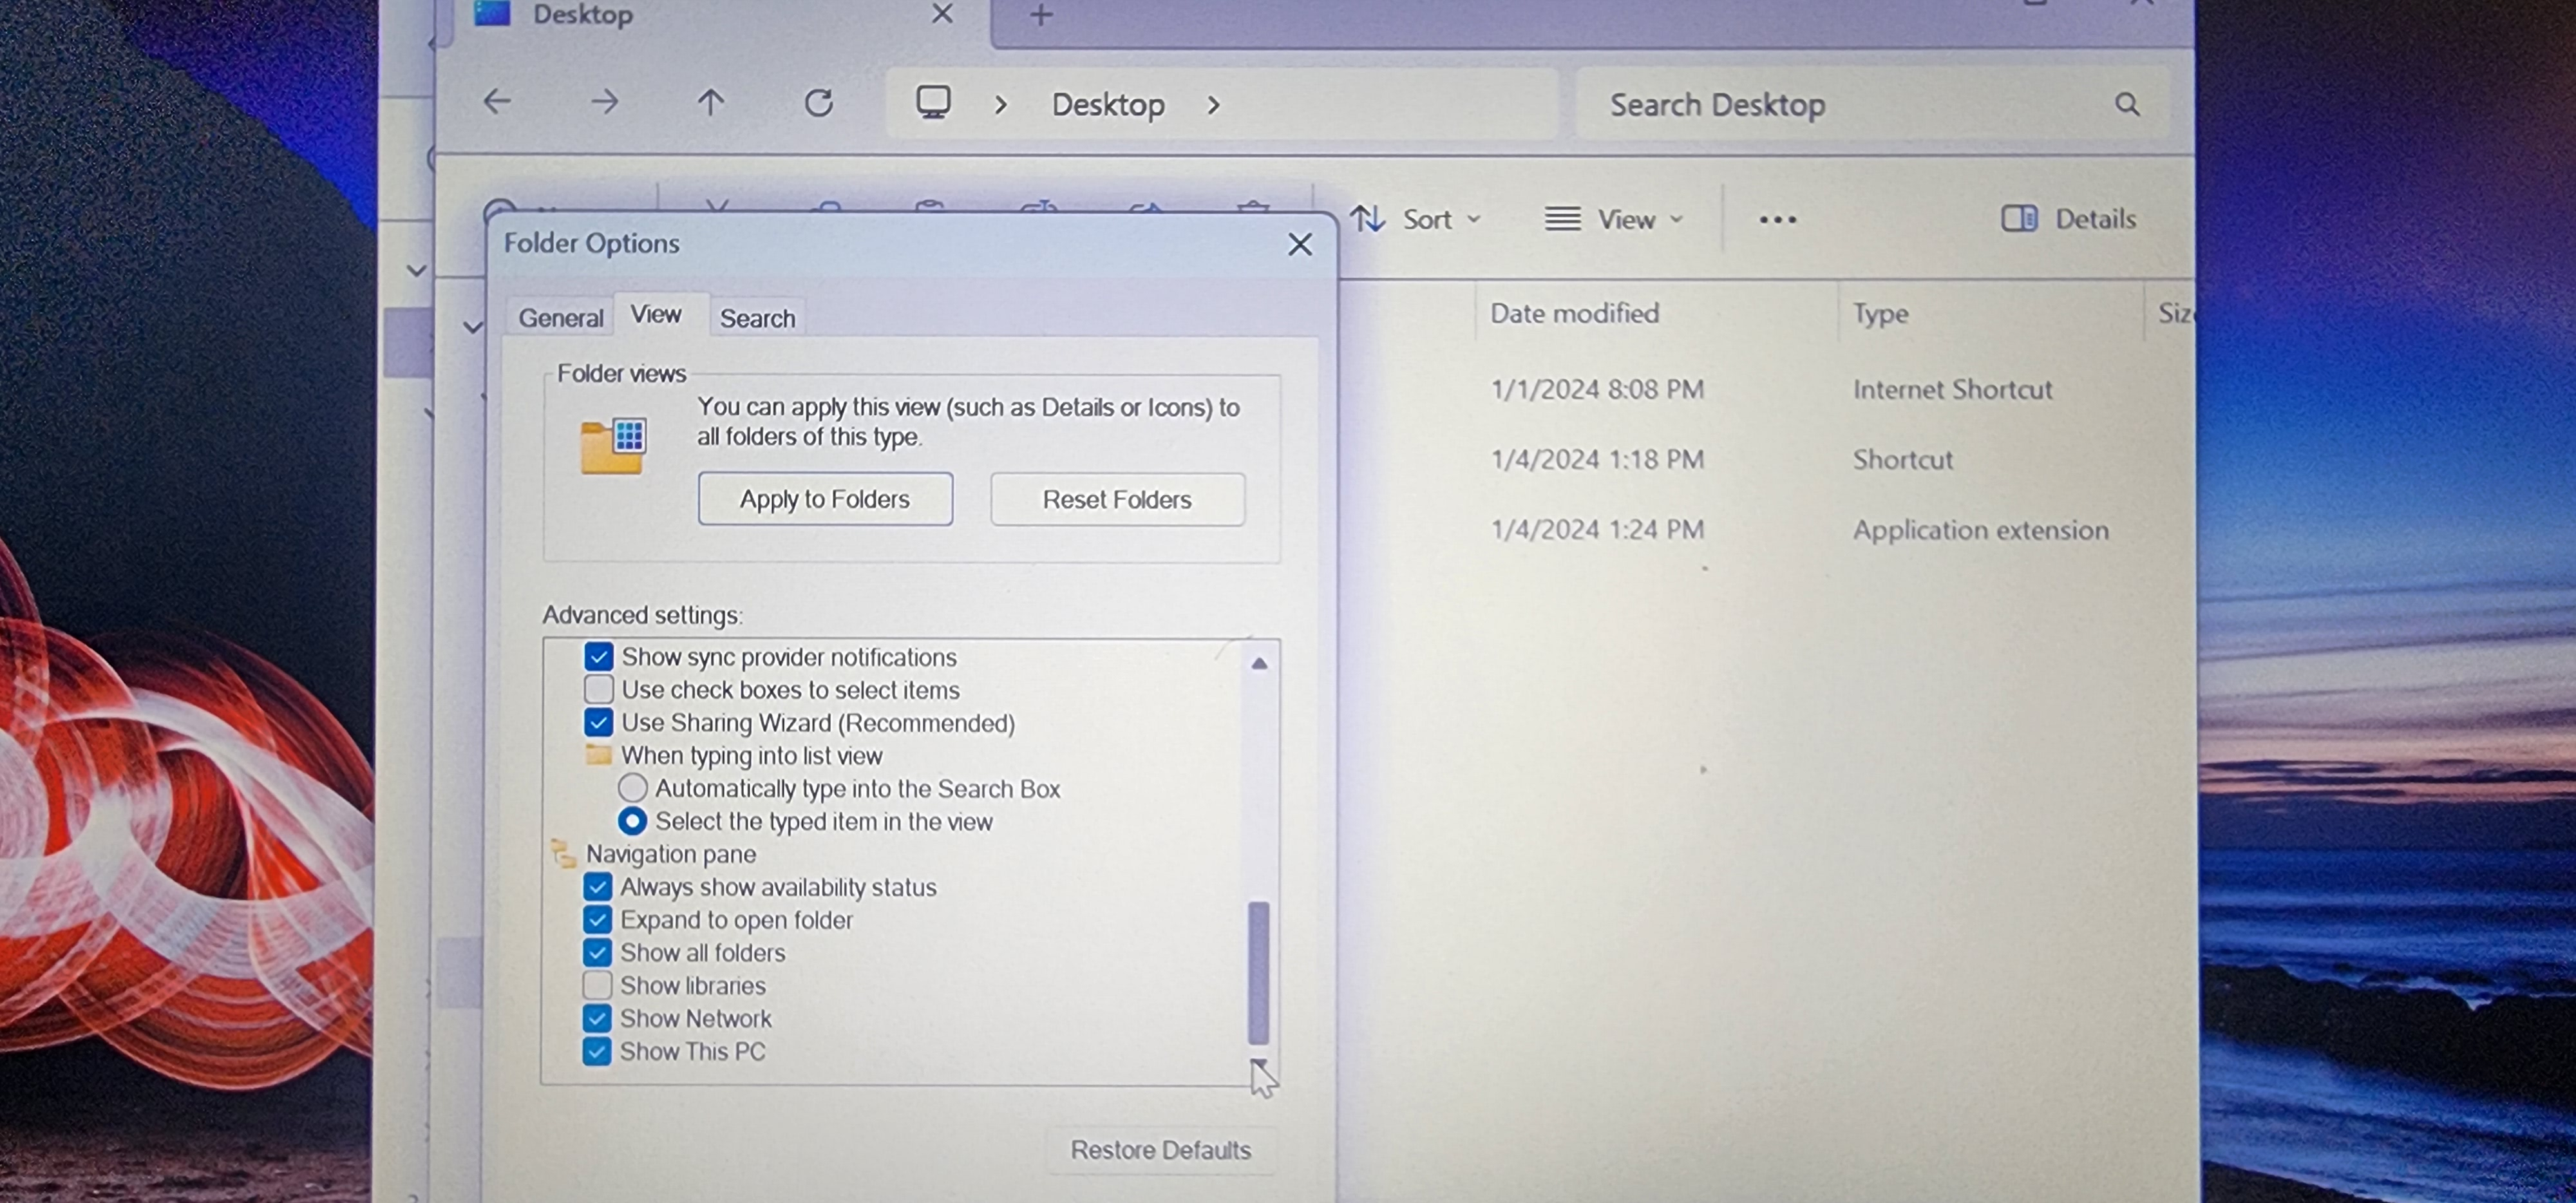The height and width of the screenshot is (1203, 2576).
Task: Select Automatically type into the Search Box
Action: (x=633, y=788)
